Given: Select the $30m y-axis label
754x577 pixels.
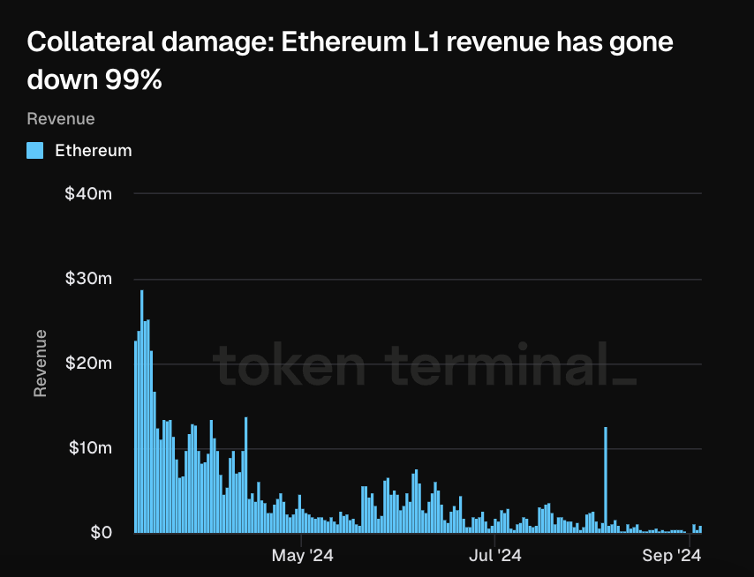Looking at the screenshot, I should (x=88, y=278).
